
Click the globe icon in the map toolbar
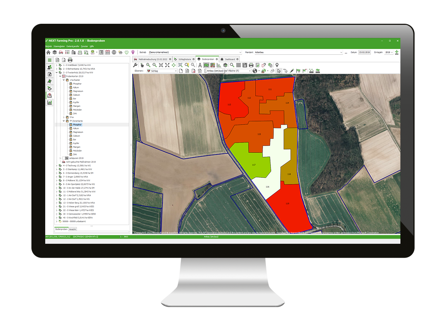tap(254, 71)
